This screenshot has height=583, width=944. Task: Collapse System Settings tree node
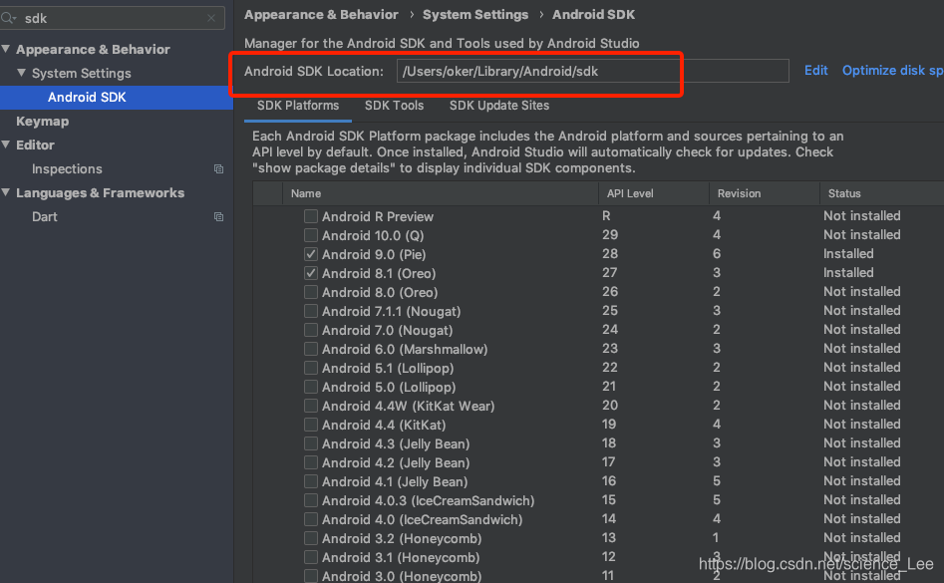[x=22, y=73]
